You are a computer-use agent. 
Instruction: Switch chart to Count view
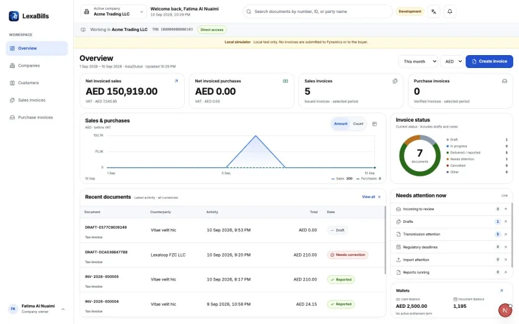pos(358,124)
